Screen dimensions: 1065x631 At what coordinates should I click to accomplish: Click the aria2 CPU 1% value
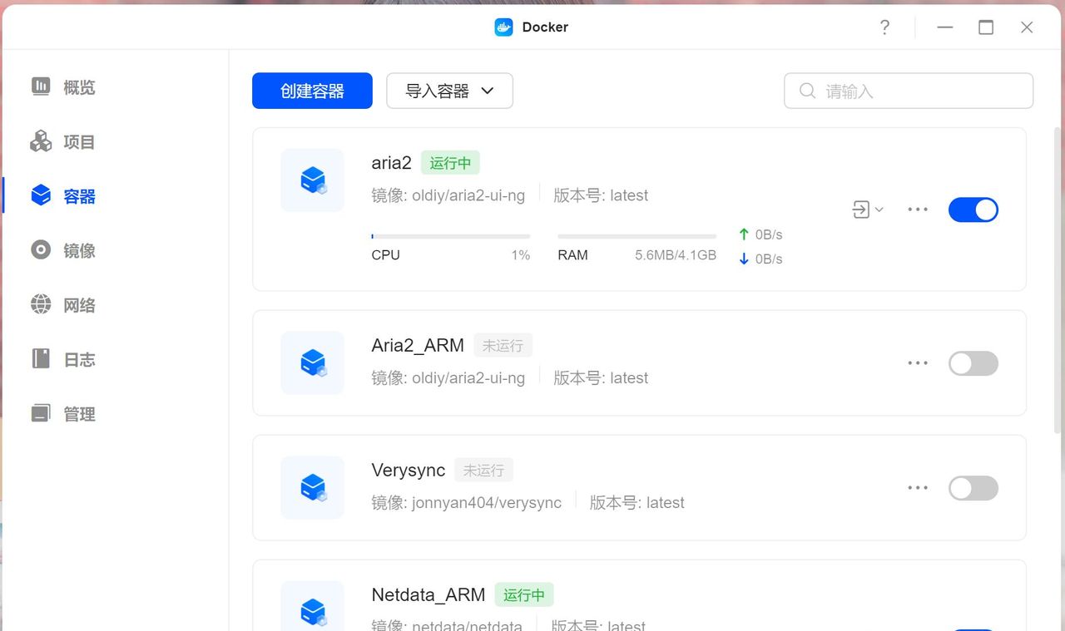click(521, 255)
